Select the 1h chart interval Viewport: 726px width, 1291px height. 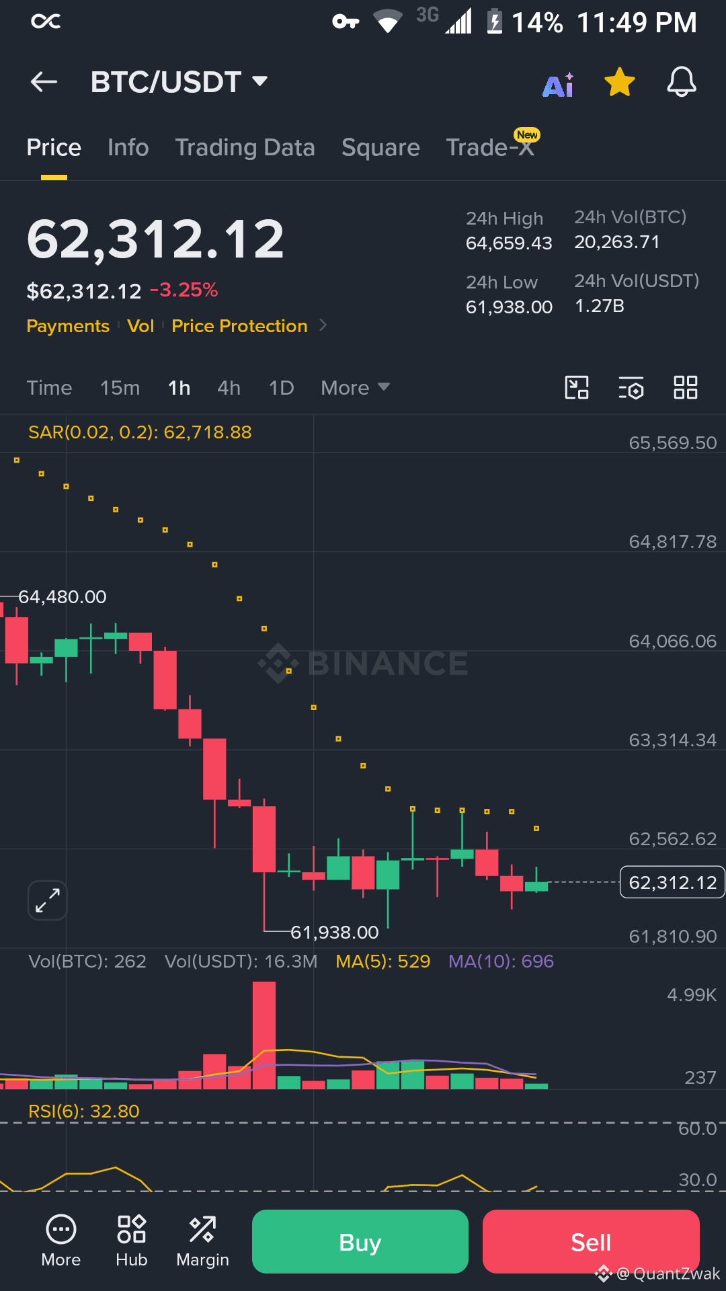179,388
